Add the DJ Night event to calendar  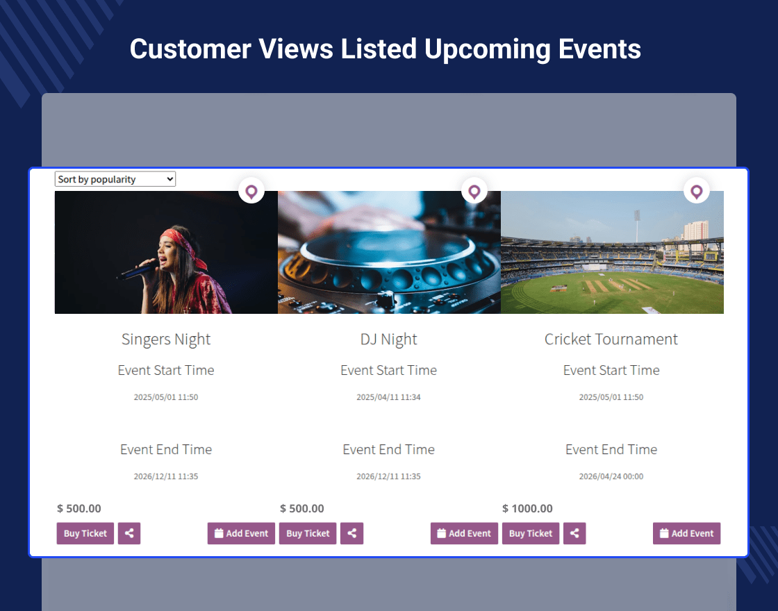241,533
